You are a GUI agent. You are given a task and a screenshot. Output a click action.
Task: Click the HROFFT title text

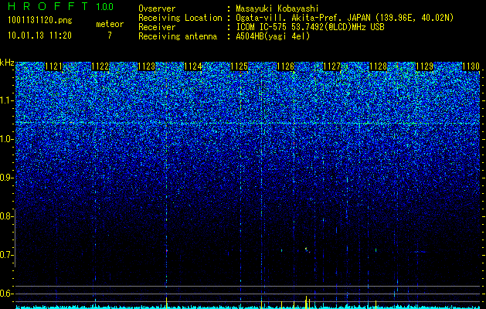[x=49, y=6]
